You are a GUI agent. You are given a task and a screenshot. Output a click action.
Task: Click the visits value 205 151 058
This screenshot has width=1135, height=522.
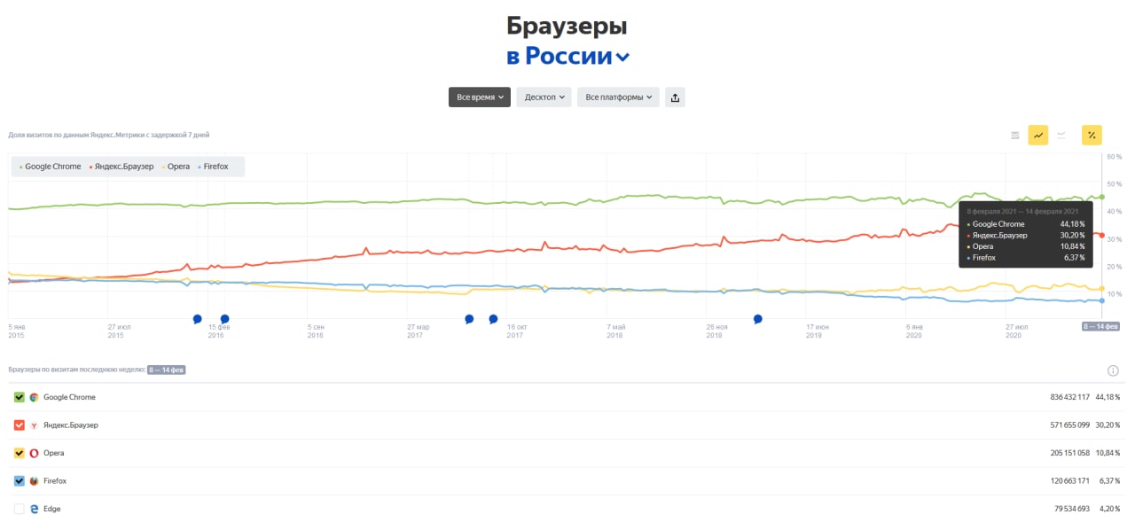point(1069,453)
